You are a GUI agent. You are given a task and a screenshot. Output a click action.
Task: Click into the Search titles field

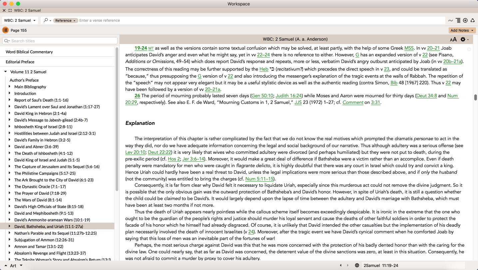[60, 41]
